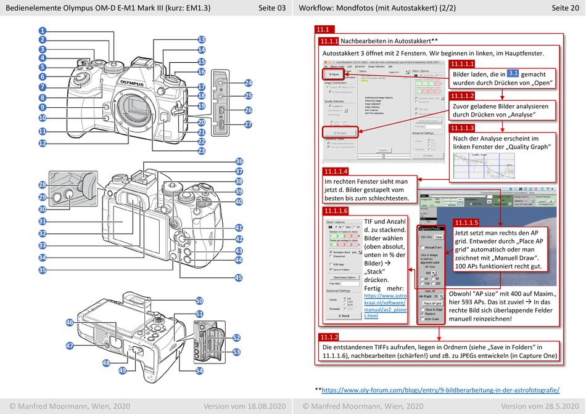Select Drizzle 1.5 X in the 11.1.1.6 panel
This screenshot has height=414, width=586.
click(x=345, y=302)
